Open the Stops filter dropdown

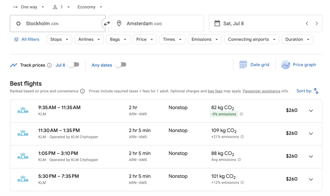tap(59, 39)
